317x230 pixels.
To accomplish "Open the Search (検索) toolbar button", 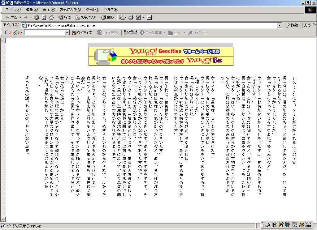I will point(65,18).
